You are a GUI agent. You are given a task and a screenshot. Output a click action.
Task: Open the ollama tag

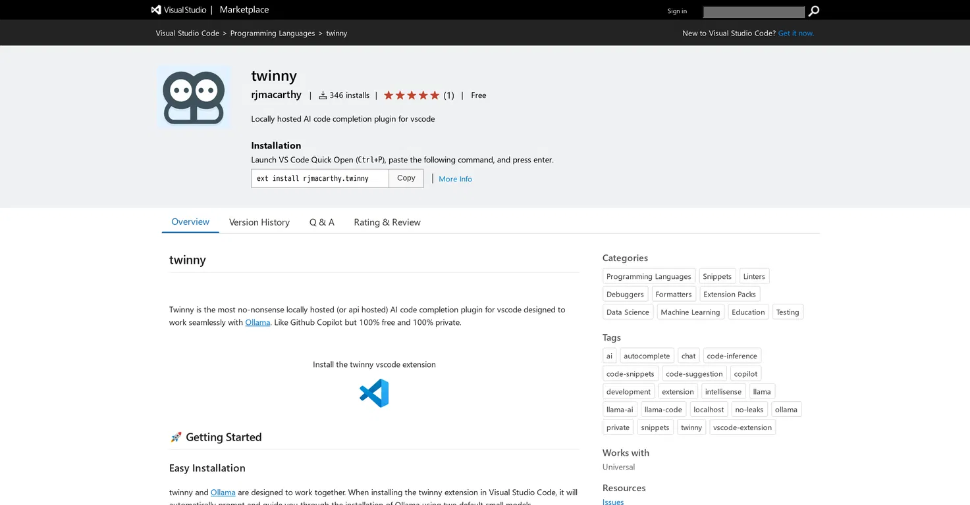[x=786, y=409]
